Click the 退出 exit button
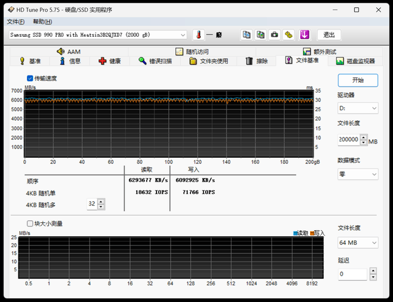 point(329,35)
